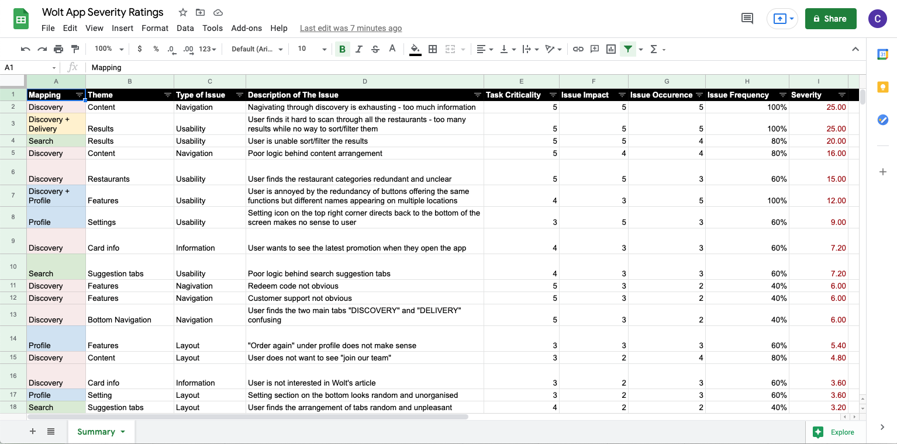Open the View menu
Viewport: 897px width, 444px height.
pos(94,28)
